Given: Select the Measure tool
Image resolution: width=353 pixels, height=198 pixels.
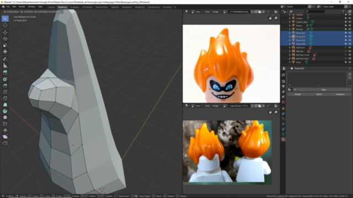Looking at the screenshot, I should [x=5, y=66].
